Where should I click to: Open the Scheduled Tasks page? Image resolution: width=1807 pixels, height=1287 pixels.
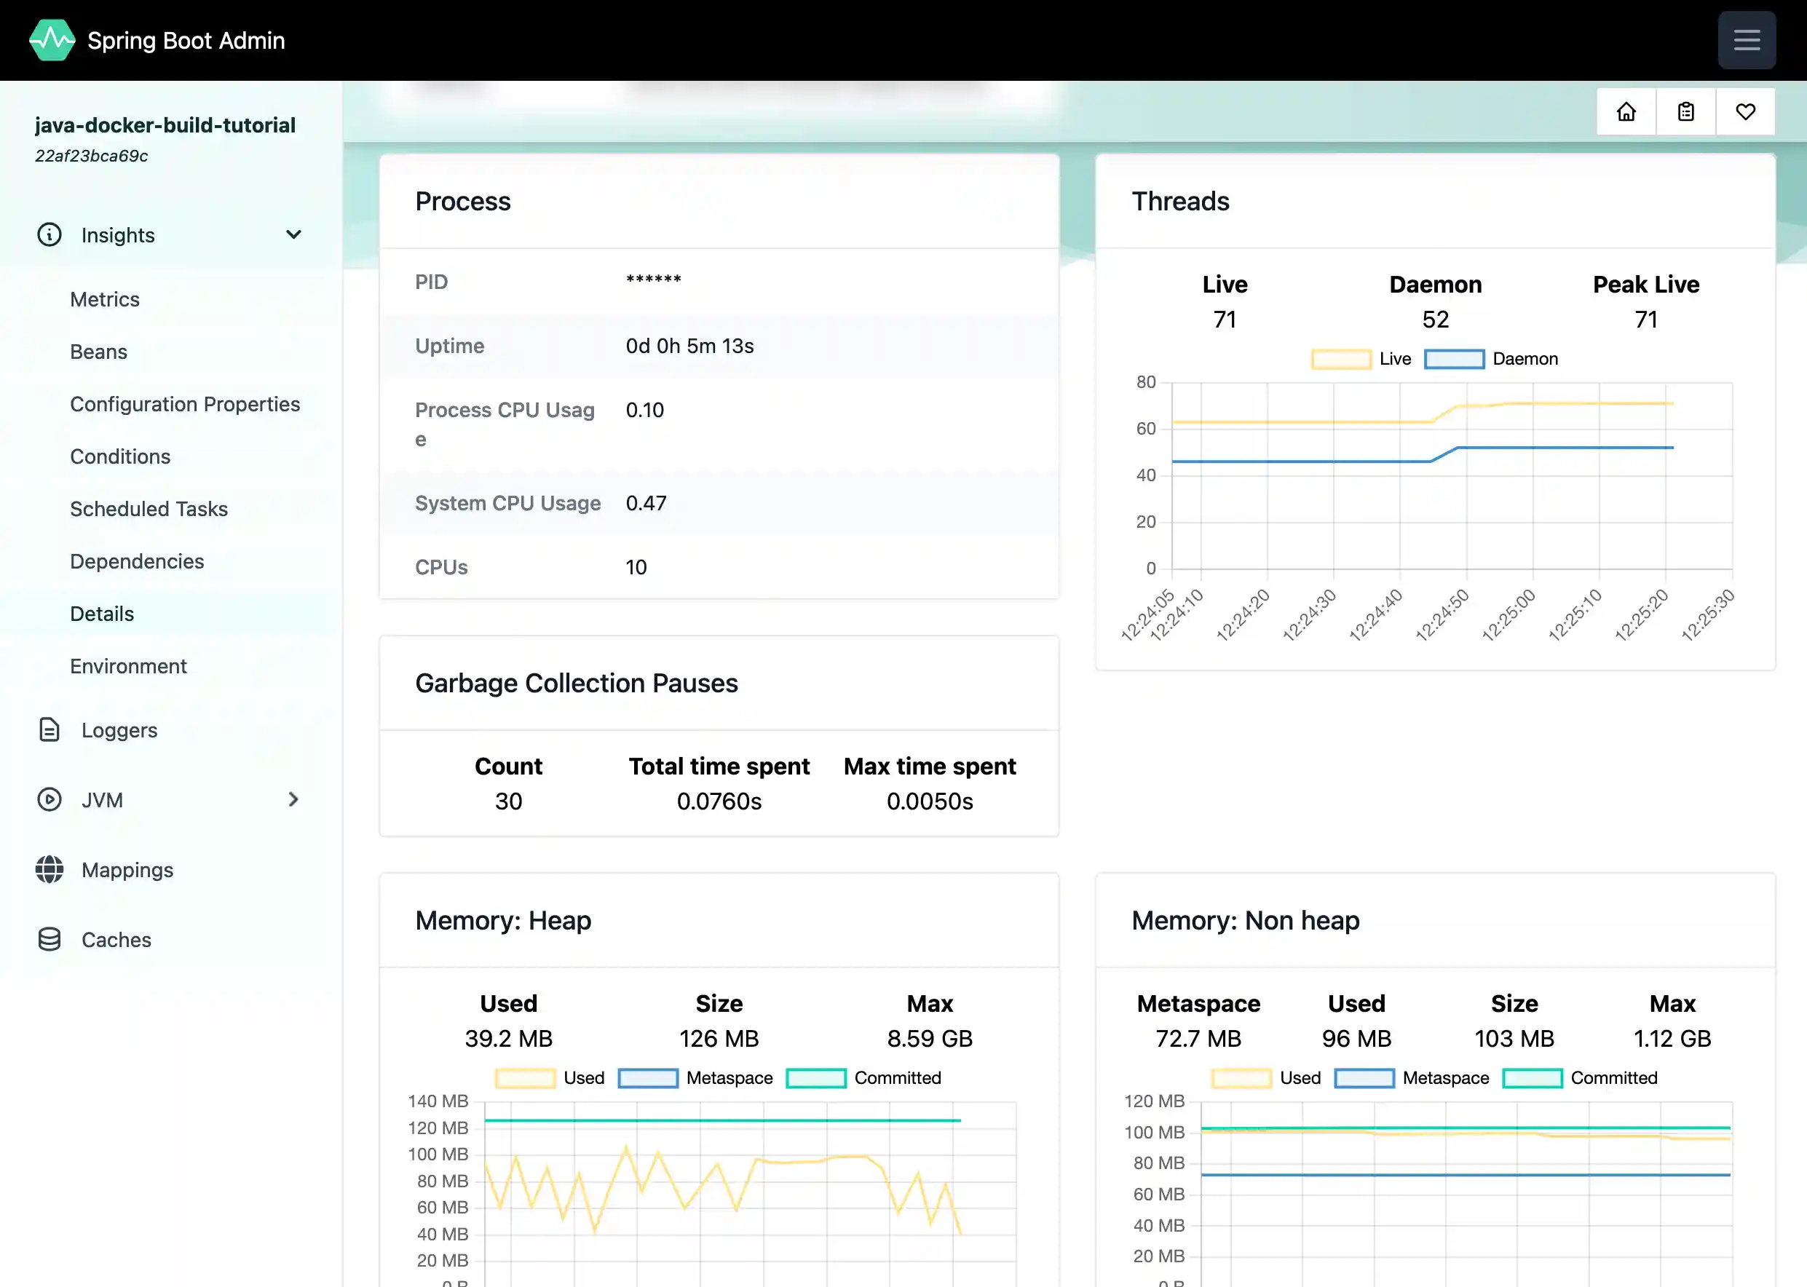(149, 509)
